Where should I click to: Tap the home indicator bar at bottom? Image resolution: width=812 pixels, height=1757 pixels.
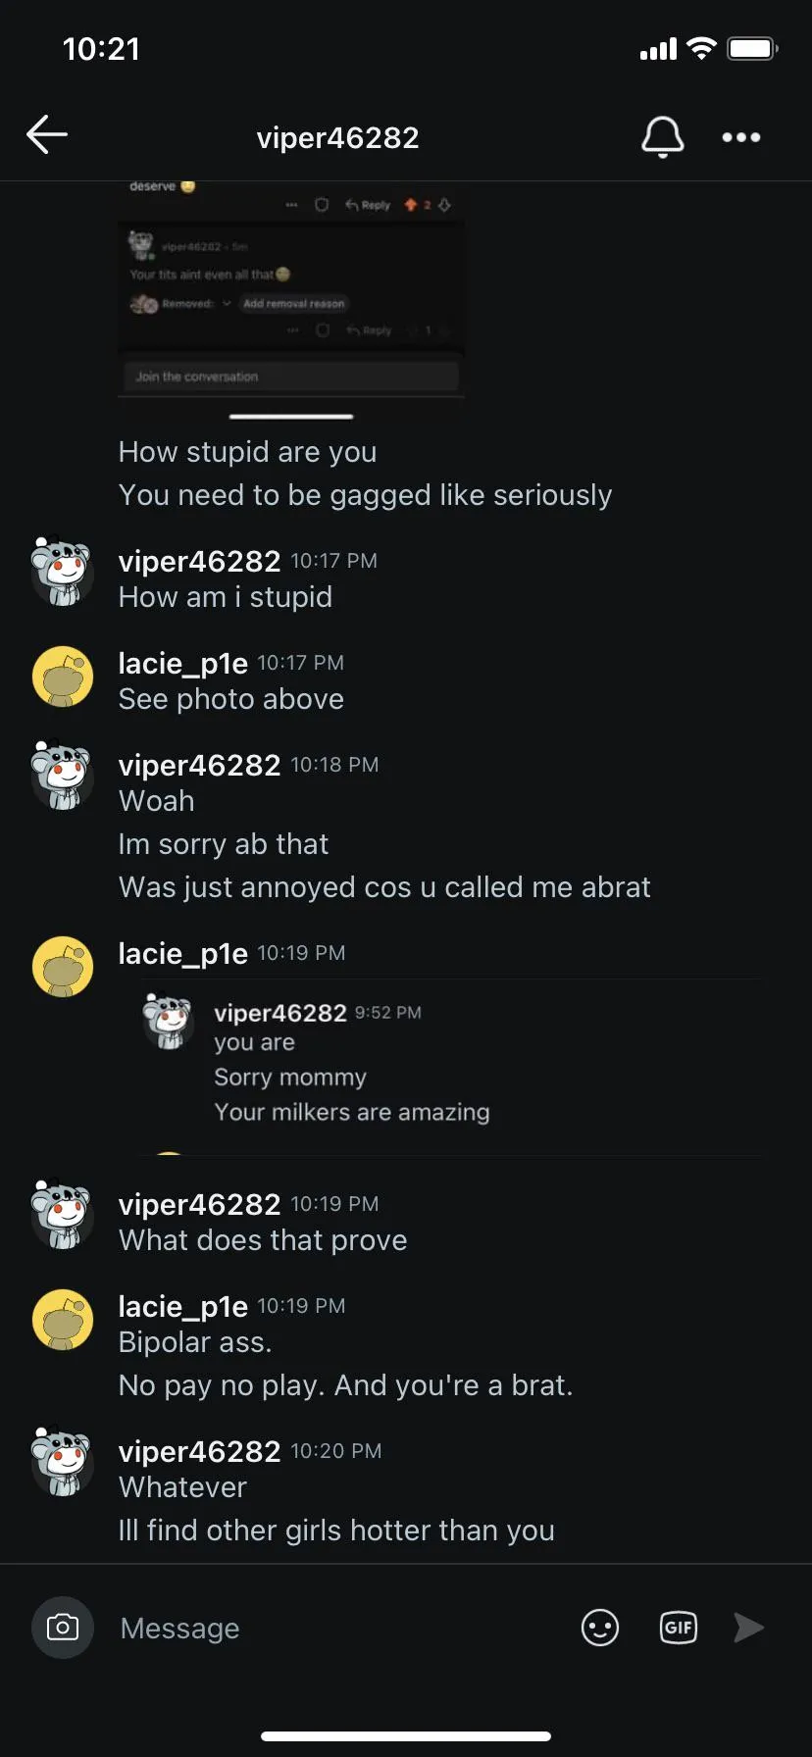tap(406, 1736)
